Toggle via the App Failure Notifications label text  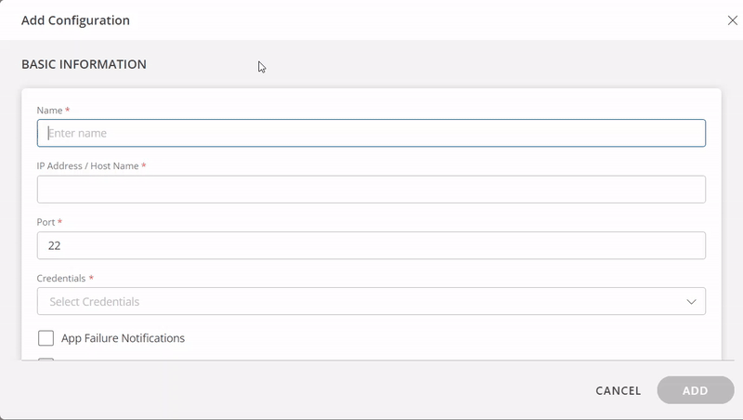[123, 338]
